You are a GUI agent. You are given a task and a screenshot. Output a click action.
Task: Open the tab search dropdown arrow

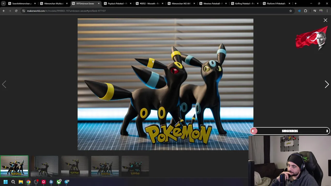(3, 4)
